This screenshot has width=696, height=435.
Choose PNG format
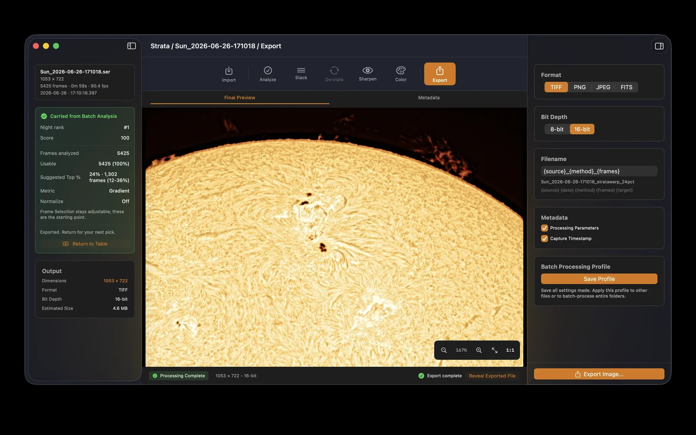click(x=579, y=87)
